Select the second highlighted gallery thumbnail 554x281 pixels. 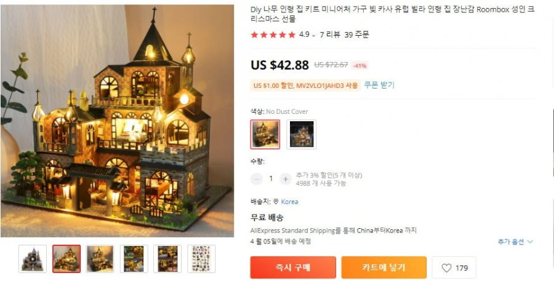[66, 259]
